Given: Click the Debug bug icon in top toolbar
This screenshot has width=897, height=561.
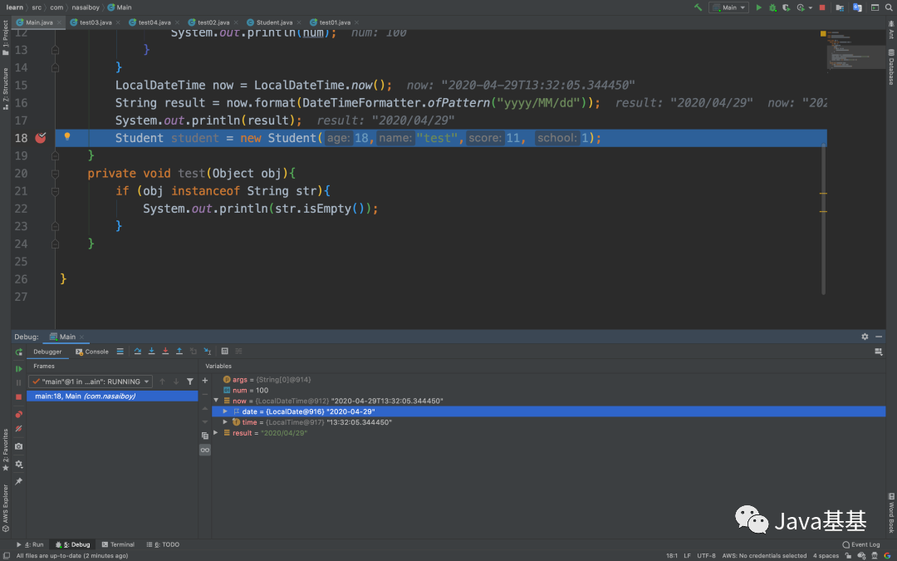Looking at the screenshot, I should (x=773, y=7).
